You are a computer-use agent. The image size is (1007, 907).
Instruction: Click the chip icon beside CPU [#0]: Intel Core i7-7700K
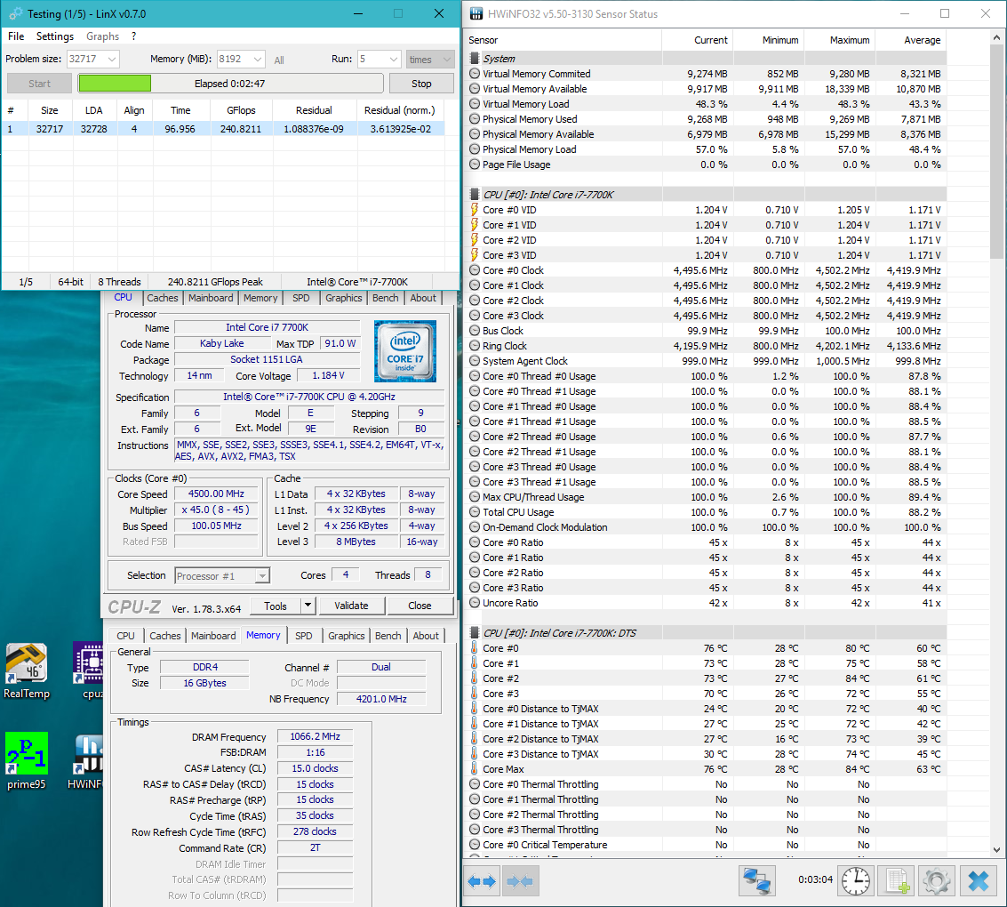pos(475,195)
